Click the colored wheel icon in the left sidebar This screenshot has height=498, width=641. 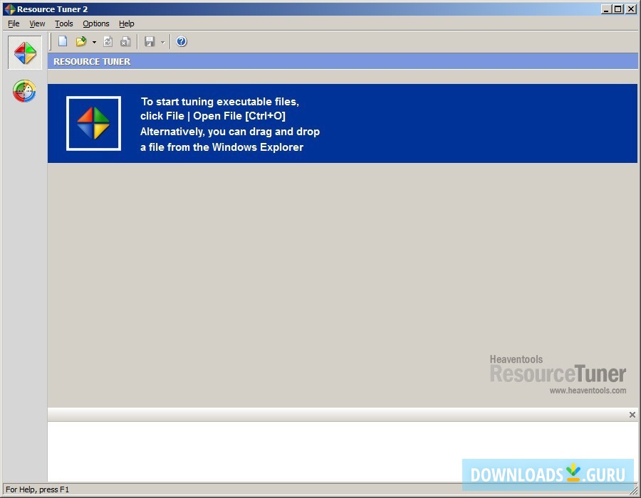click(x=24, y=91)
